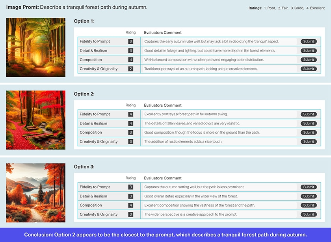Click the Option 2 heading
The height and width of the screenshot is (242, 331).
[84, 94]
